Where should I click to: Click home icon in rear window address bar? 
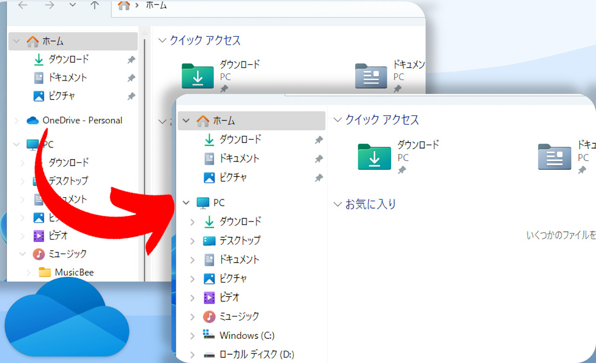coord(124,6)
